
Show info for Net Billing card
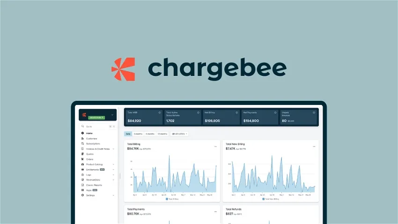click(237, 112)
